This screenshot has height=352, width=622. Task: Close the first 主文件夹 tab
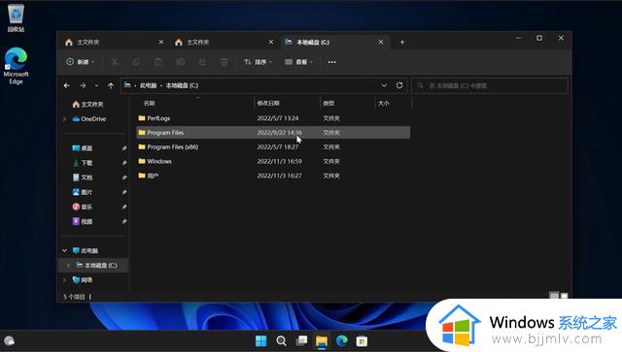161,42
